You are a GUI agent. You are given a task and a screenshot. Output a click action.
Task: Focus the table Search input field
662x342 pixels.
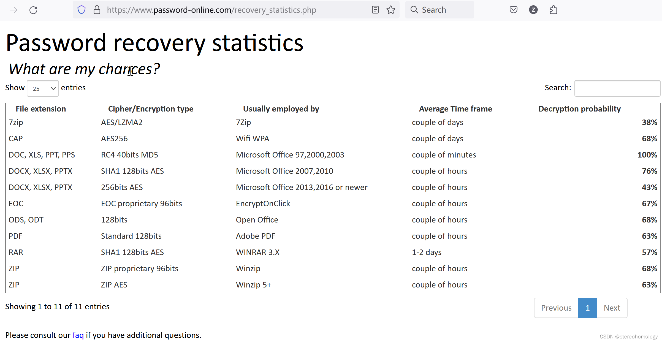pyautogui.click(x=617, y=88)
